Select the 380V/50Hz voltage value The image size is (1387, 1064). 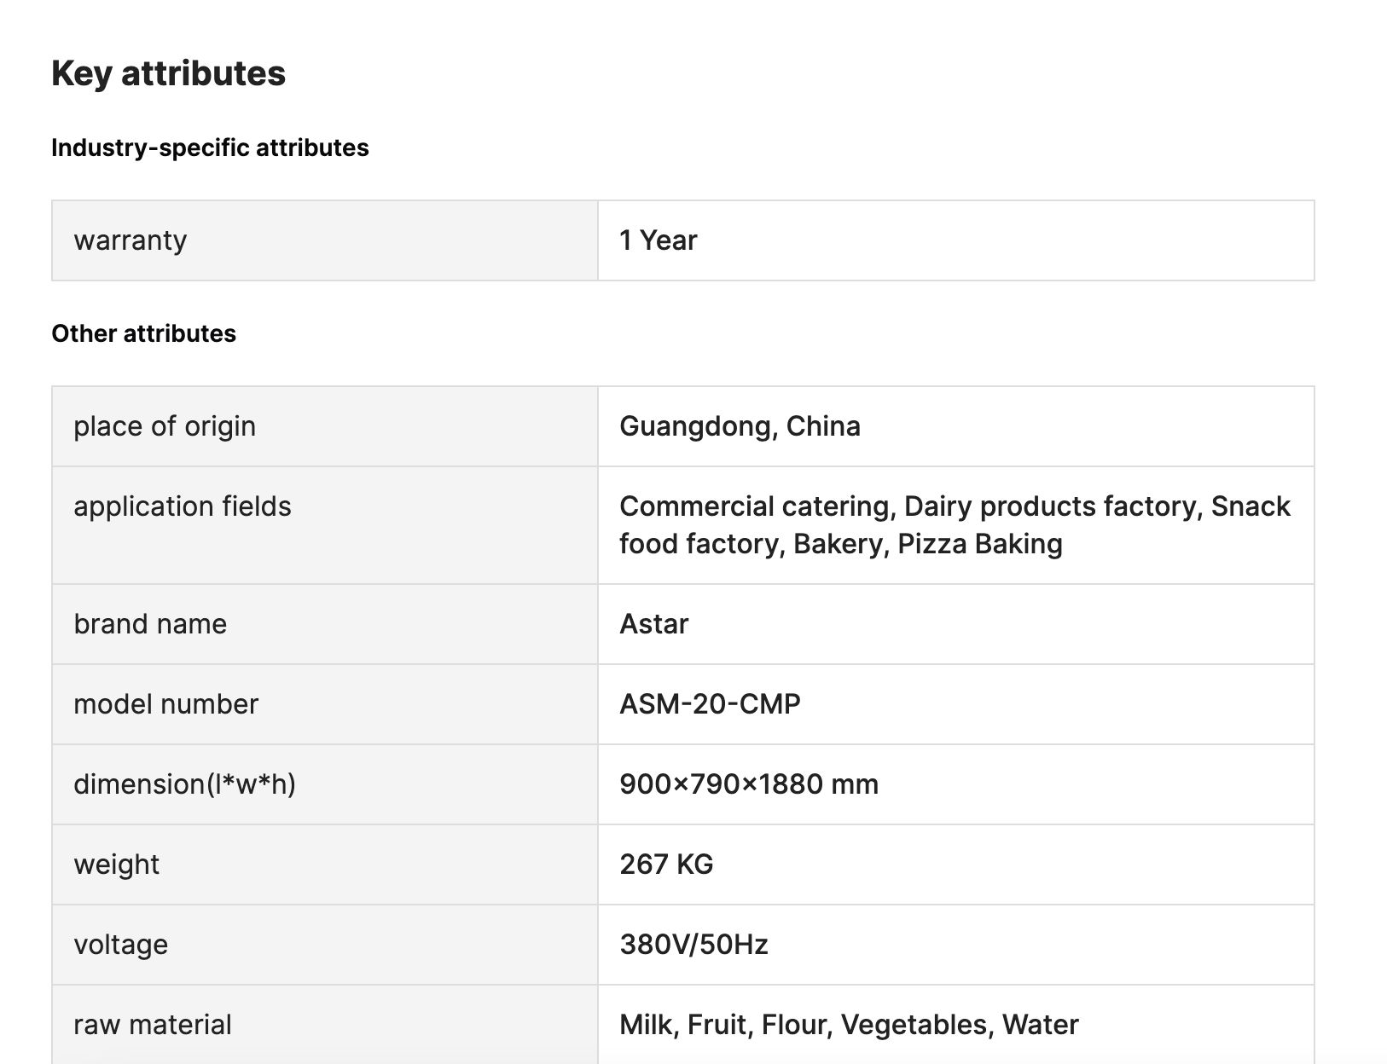693,945
